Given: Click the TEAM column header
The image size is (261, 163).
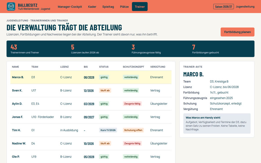Looking at the screenshot, I should point(35,67).
